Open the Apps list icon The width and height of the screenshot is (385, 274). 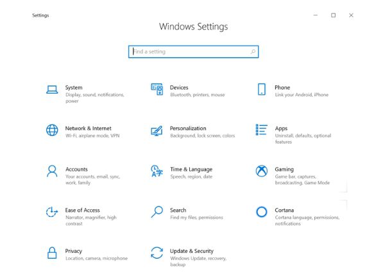click(x=262, y=130)
